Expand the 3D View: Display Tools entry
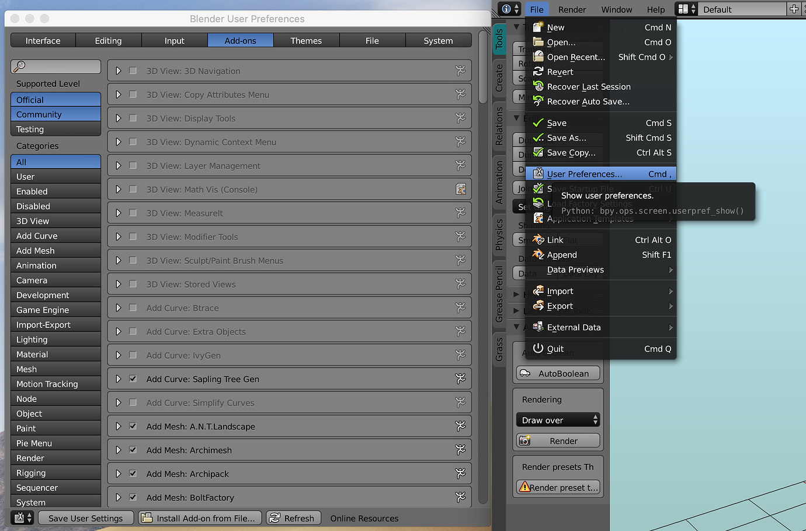The width and height of the screenshot is (806, 531). pos(119,118)
